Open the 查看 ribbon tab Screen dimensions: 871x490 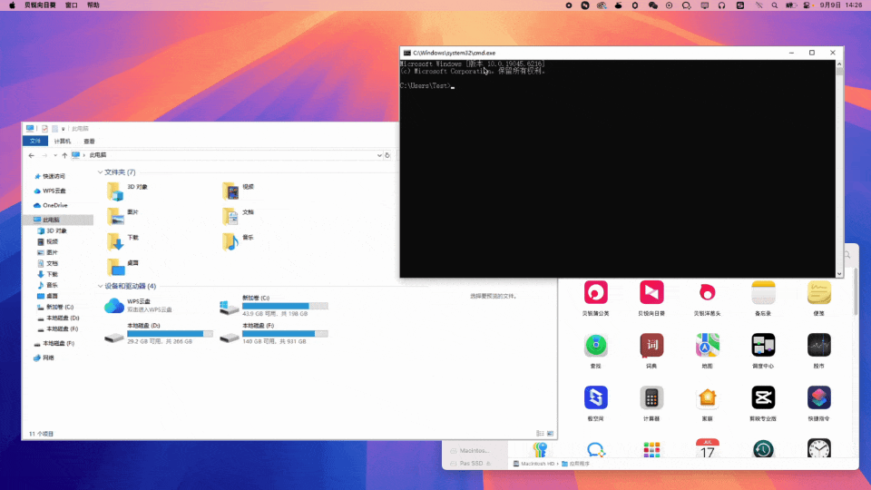click(x=89, y=142)
